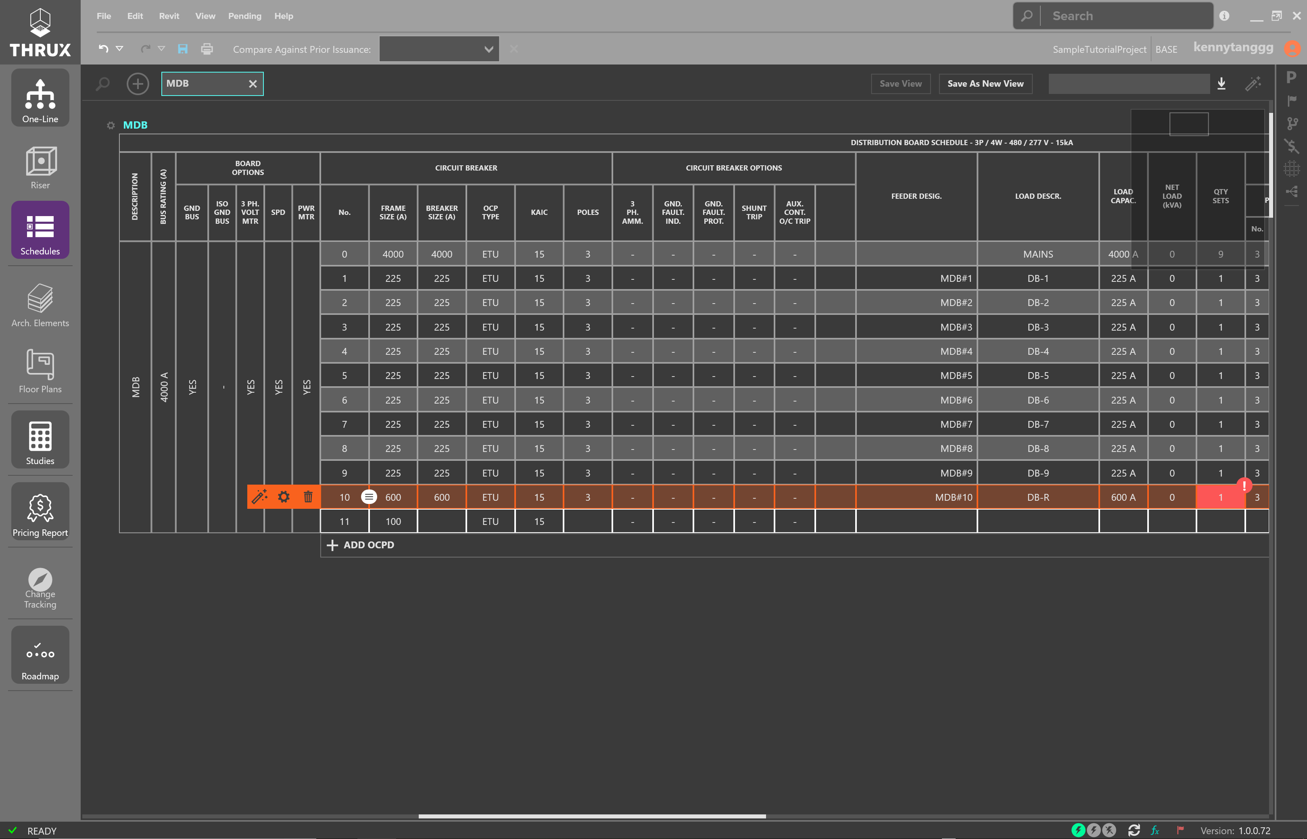Image resolution: width=1307 pixels, height=839 pixels.
Task: Open settings gear for row 10
Action: [284, 497]
